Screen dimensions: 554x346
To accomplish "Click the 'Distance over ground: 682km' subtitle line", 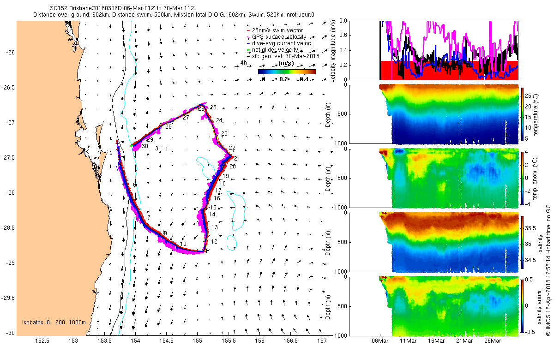I will (x=174, y=15).
